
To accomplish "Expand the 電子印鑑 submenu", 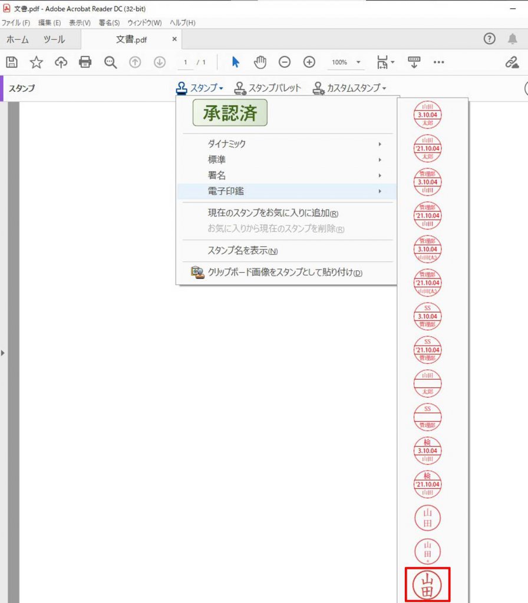I will pos(286,191).
